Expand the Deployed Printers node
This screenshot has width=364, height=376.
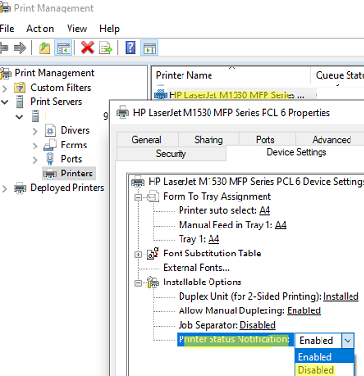tap(5, 189)
